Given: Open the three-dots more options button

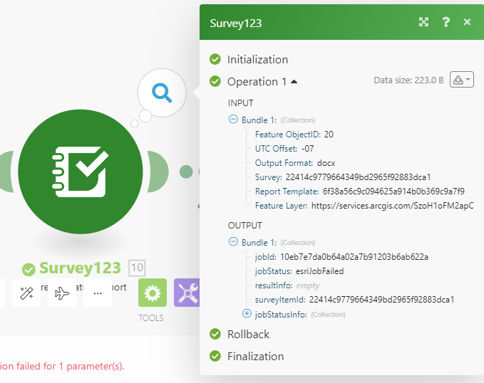Looking at the screenshot, I should point(98,293).
